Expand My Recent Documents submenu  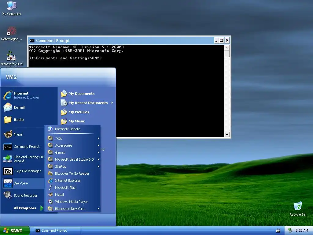coord(87,103)
